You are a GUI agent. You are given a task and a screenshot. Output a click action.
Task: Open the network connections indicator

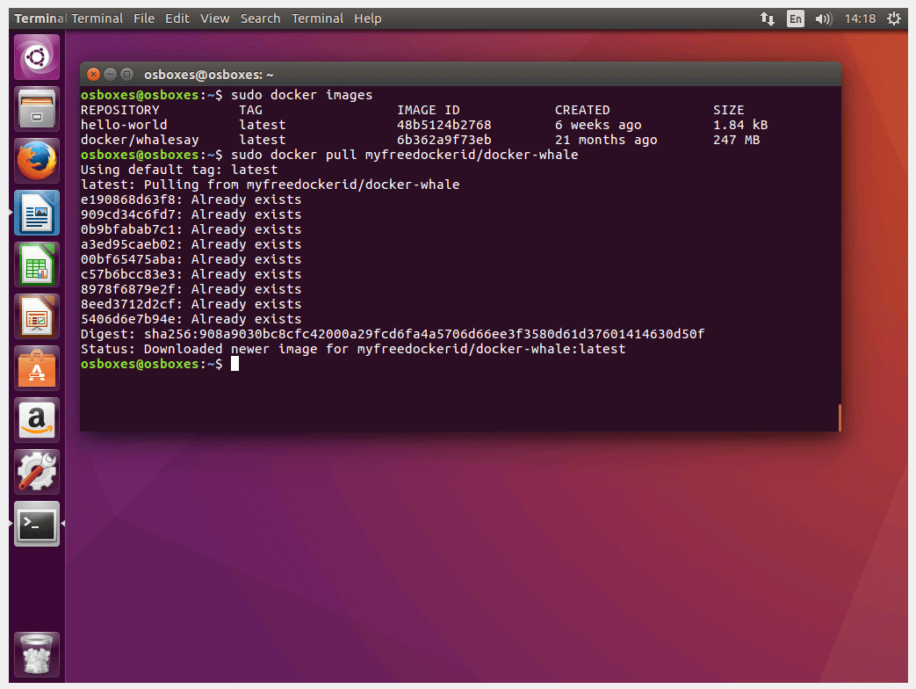tap(768, 18)
